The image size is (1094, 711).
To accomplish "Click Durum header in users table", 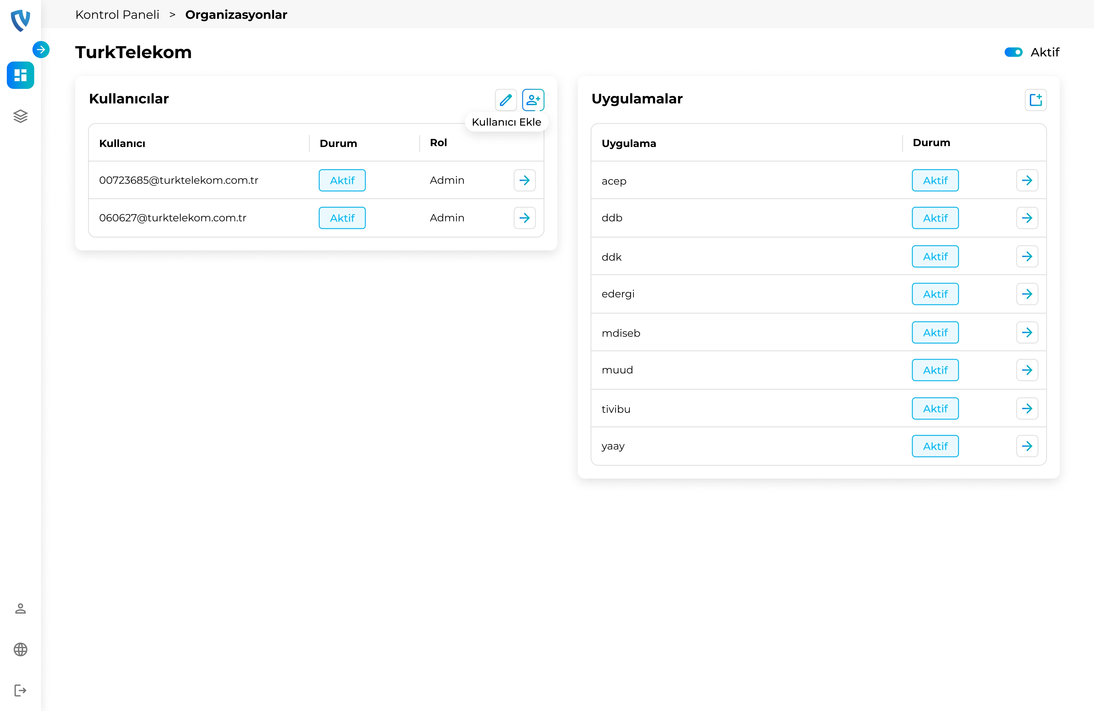I will (x=338, y=143).
